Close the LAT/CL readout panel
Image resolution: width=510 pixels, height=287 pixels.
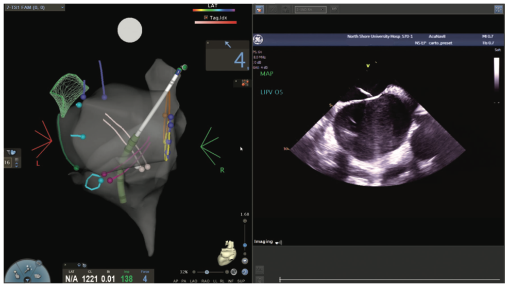coord(65,265)
